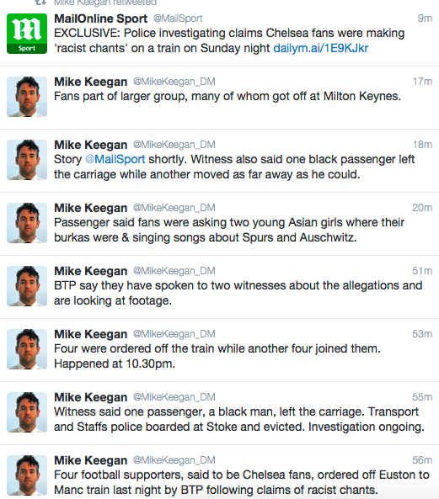
Task: Click @MikeKeegan_DM handle on the 55m tweet
Action: tap(174, 397)
